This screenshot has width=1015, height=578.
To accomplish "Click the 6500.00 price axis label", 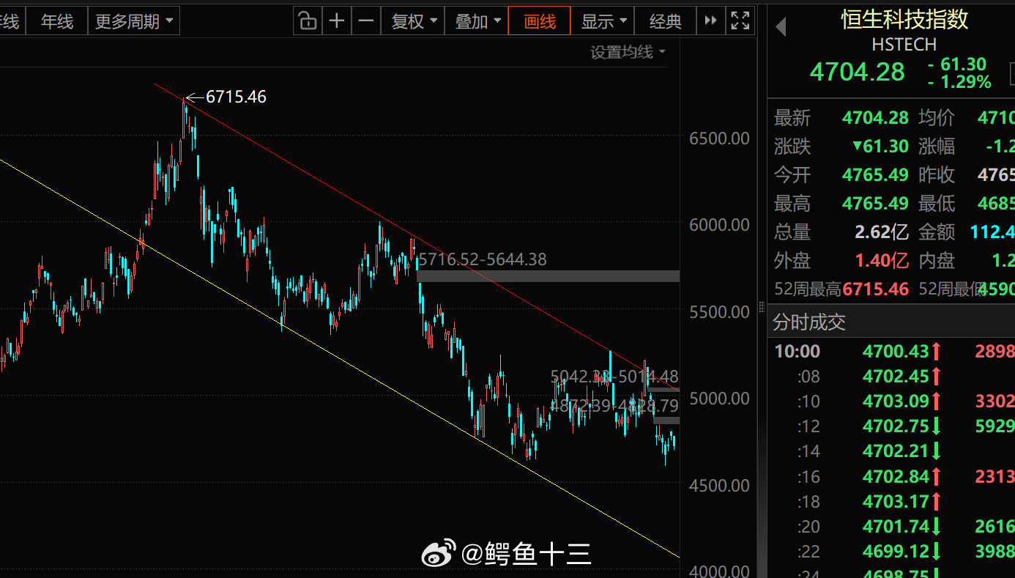I will point(719,138).
